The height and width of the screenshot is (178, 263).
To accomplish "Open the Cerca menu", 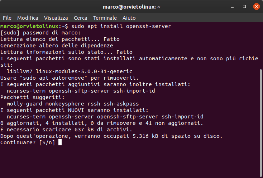I will click(81, 18).
